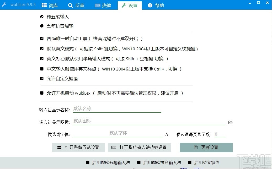Click the keyboard icon on 打开系统输入法热键设置
272x169 pixels.
[113, 147]
